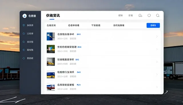Image resolution: width=183 pixels, height=105 pixels.
Task: Open the fourth sidebar navigation item
Action: (28, 50)
